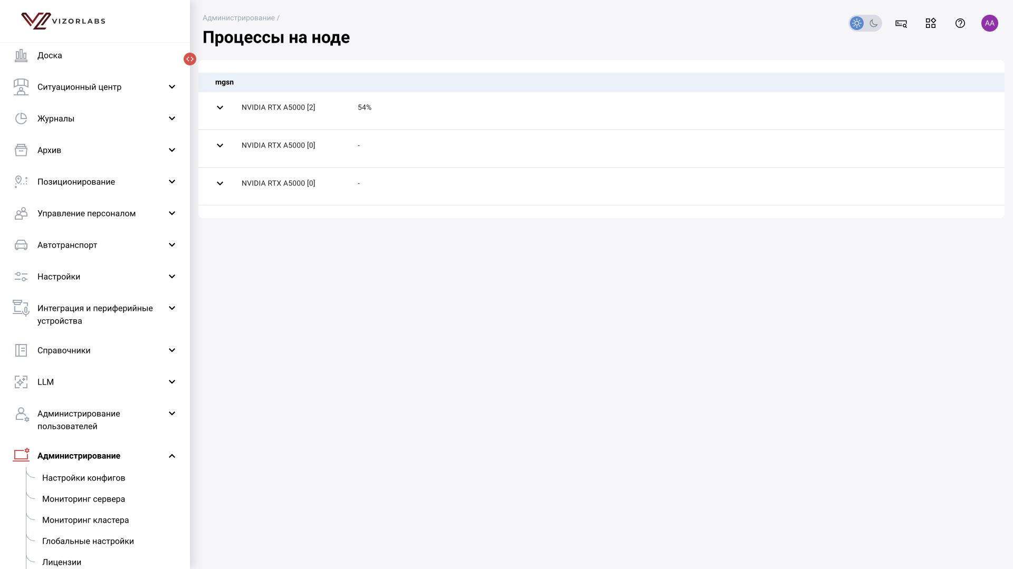
Task: Open the widgets grid icon in header
Action: (931, 23)
